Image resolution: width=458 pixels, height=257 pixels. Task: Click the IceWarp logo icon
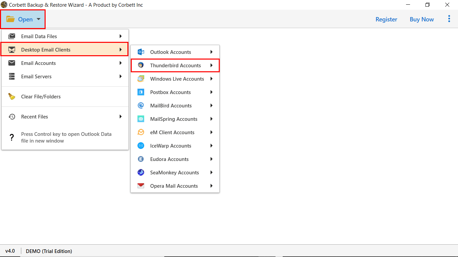[141, 146]
